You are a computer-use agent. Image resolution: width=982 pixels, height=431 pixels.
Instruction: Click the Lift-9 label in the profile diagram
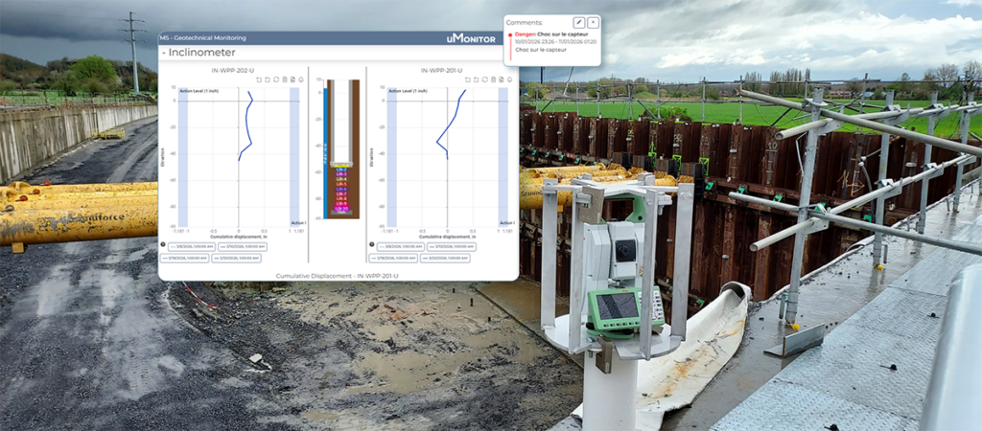coord(341,203)
